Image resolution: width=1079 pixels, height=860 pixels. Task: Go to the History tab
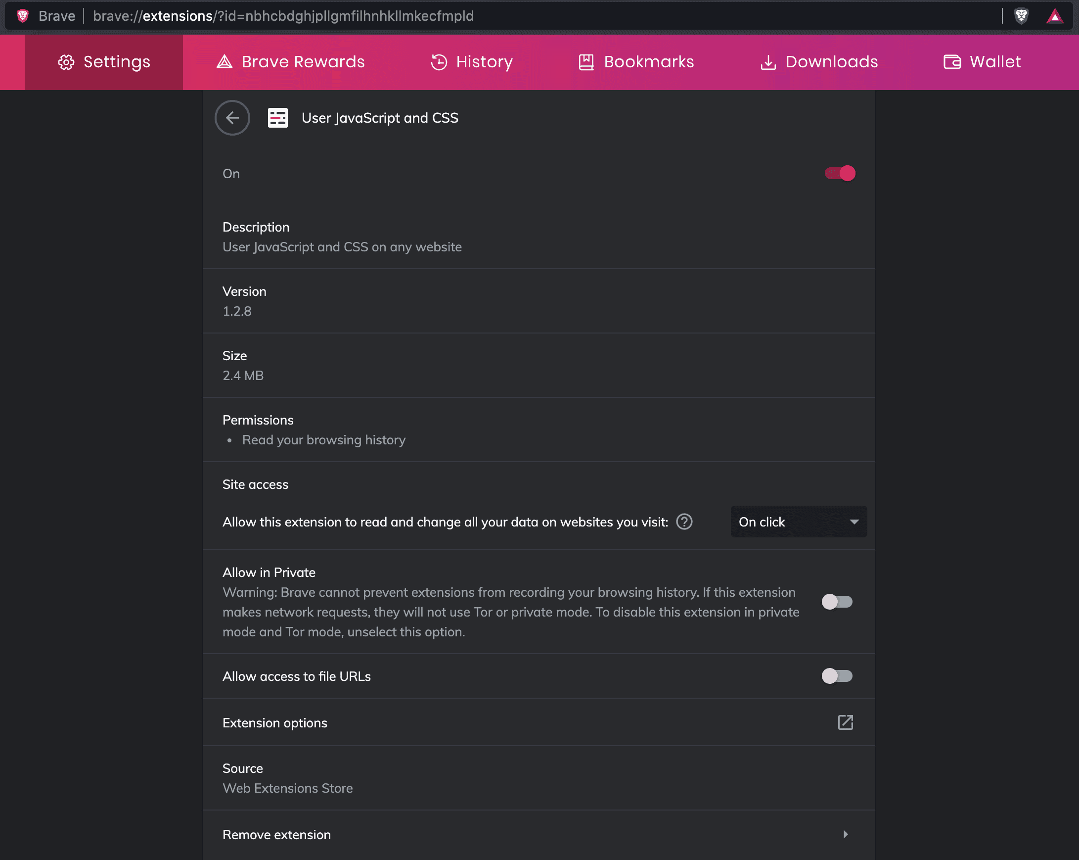click(x=471, y=62)
